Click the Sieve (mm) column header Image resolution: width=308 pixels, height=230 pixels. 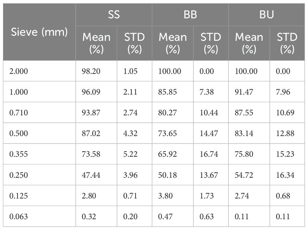click(x=39, y=32)
